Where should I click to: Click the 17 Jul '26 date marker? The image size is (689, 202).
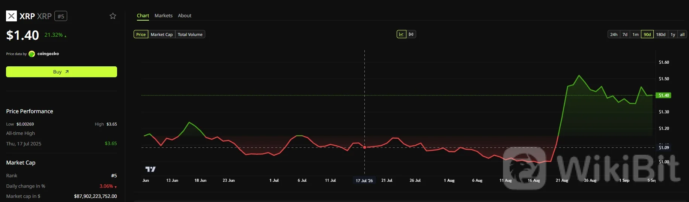click(364, 181)
